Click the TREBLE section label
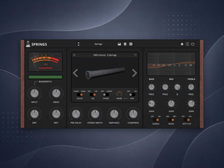 [191, 79]
